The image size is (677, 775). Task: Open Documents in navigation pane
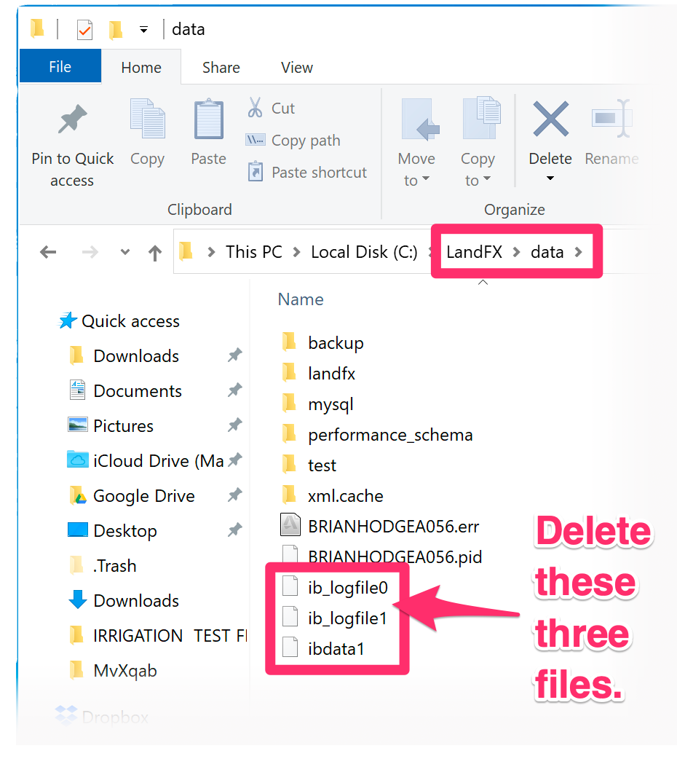click(125, 390)
